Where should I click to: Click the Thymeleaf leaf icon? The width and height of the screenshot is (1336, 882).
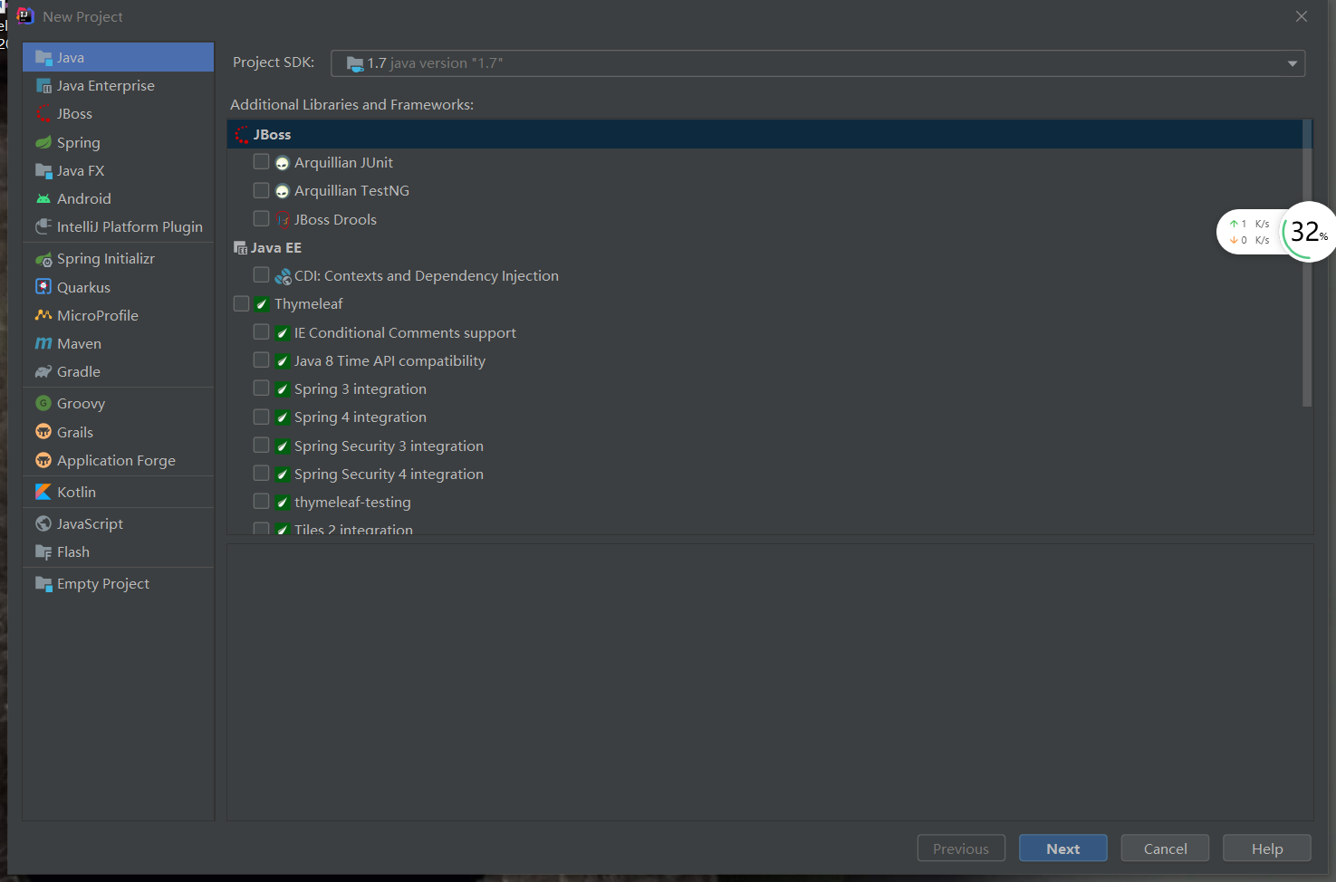pyautogui.click(x=262, y=304)
